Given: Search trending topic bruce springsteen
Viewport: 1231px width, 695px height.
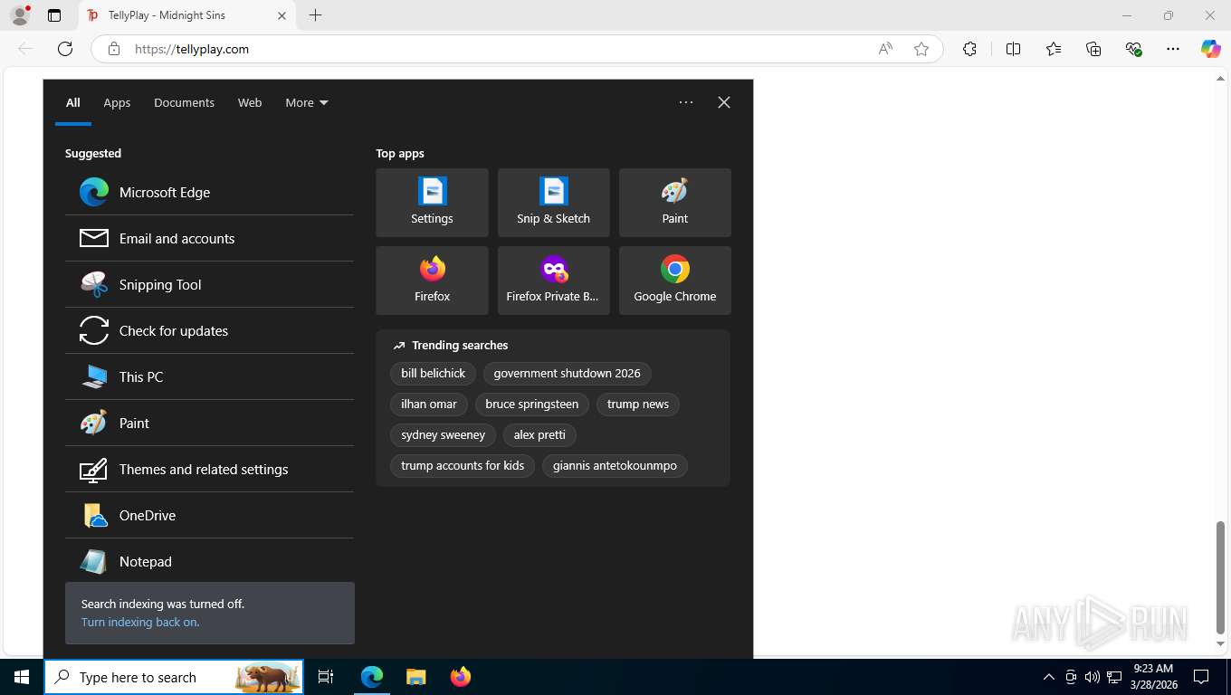Looking at the screenshot, I should pyautogui.click(x=532, y=404).
